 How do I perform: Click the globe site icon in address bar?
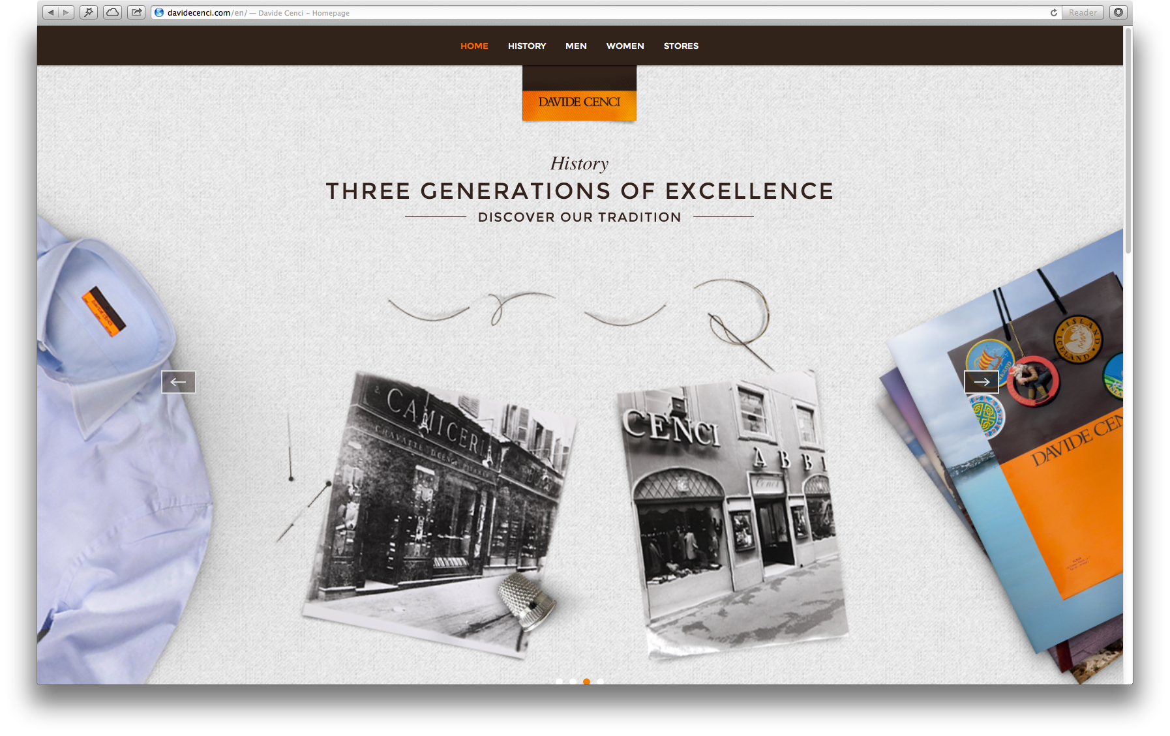click(x=159, y=12)
